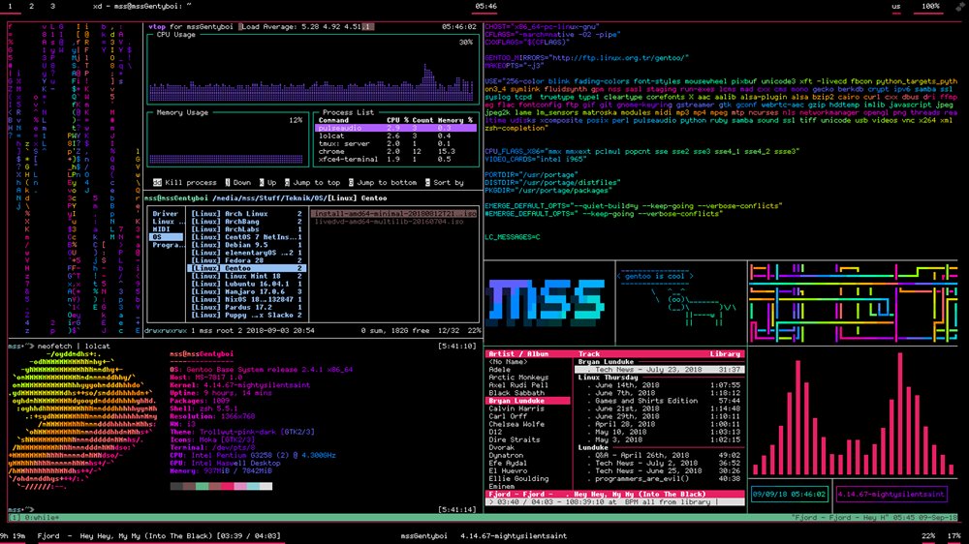Select '[Linux] Fedora 28' in ranger

(x=246, y=260)
